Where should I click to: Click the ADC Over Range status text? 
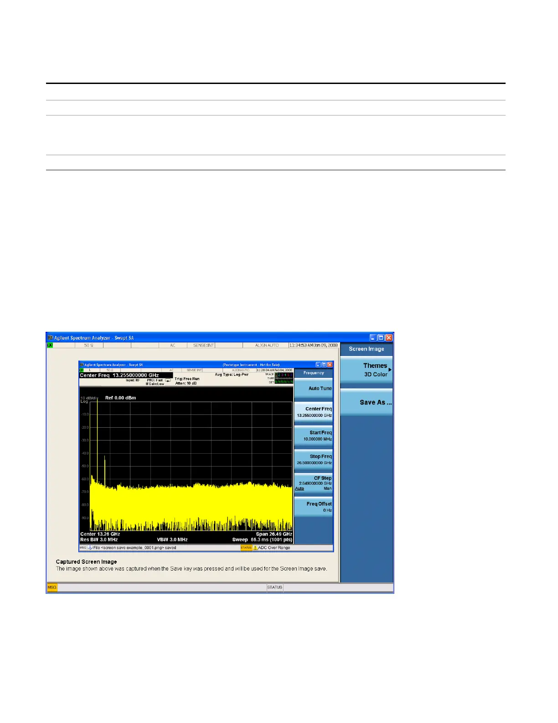(x=274, y=548)
